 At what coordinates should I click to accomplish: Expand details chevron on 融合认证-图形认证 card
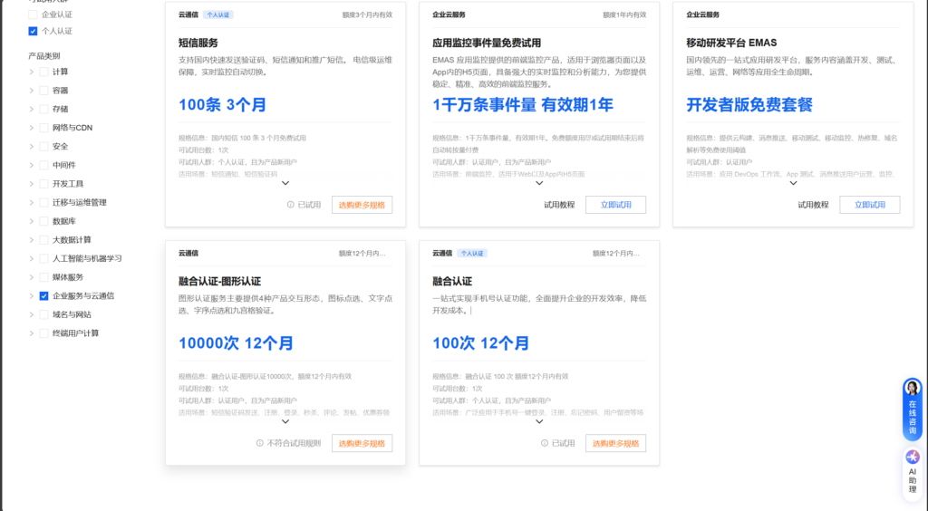click(285, 420)
